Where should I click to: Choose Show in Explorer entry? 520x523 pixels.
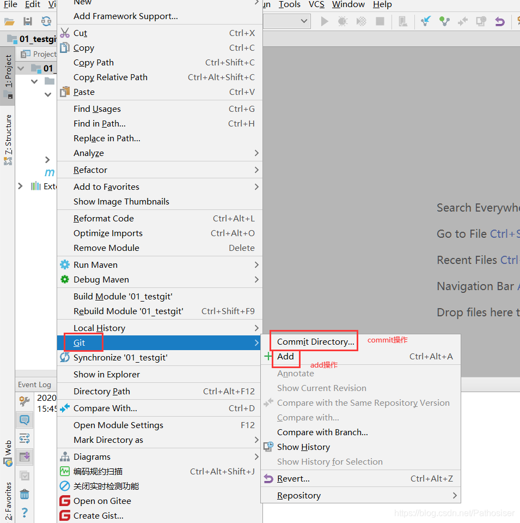[x=160, y=375]
